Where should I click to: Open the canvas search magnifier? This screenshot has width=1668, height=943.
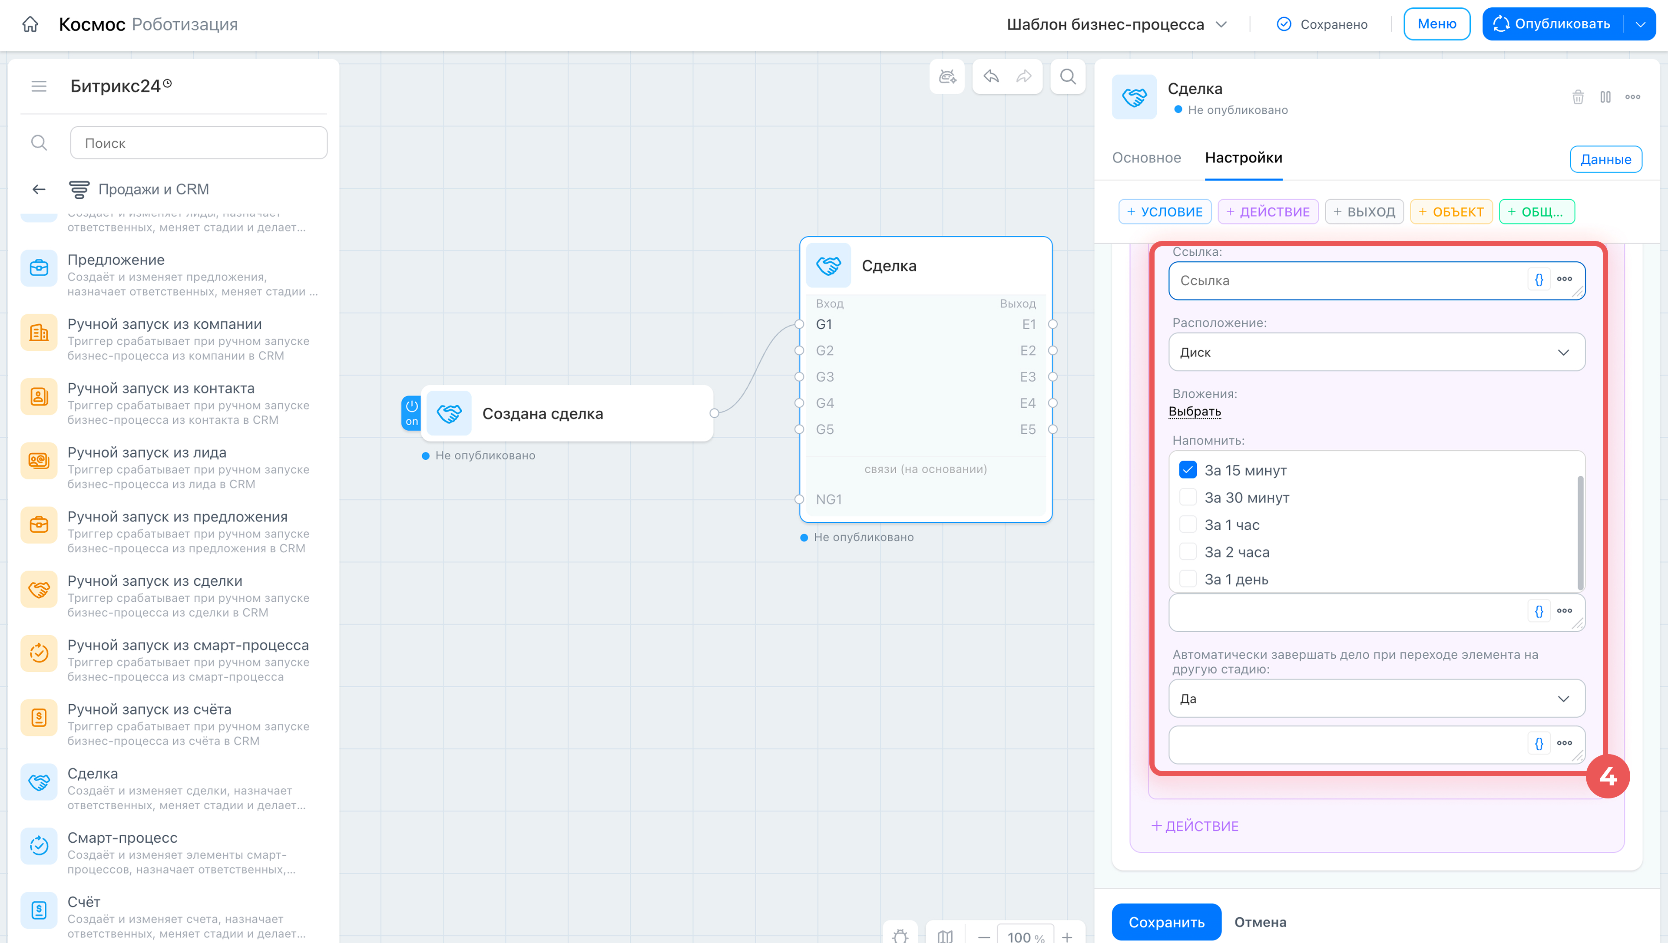click(x=1068, y=77)
